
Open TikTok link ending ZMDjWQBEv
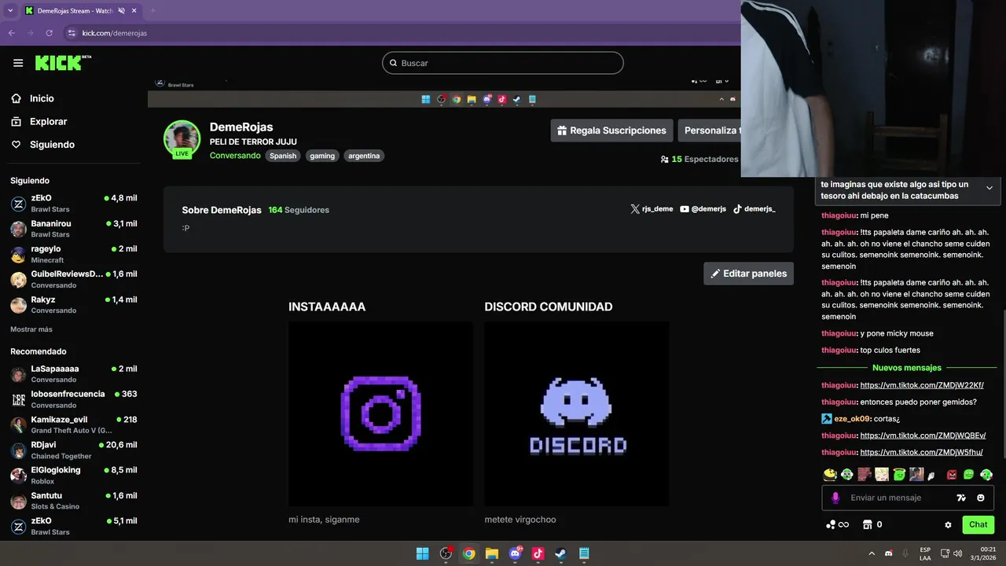tap(923, 436)
